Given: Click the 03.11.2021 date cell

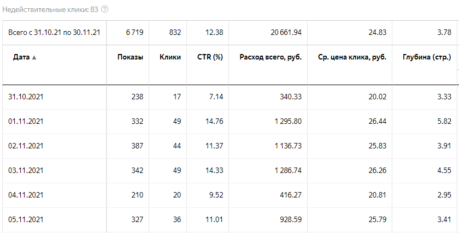Looking at the screenshot, I should tap(25, 170).
